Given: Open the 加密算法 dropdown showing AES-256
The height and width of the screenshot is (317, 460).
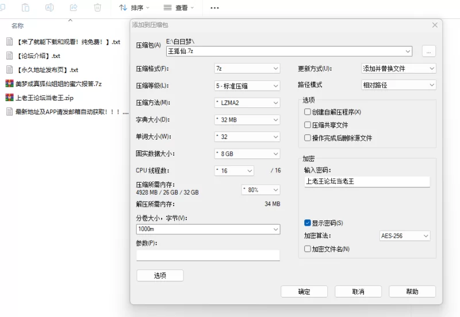Looking at the screenshot, I should coord(405,236).
